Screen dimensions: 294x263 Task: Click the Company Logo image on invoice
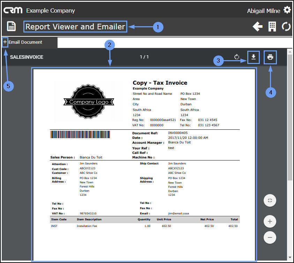tap(88, 102)
